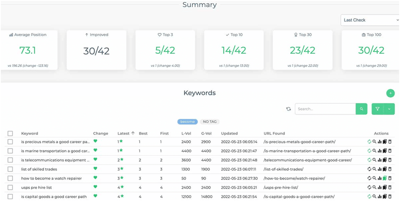Open the /list-of-skilled-trades/ URL link
Screen dimensions: 400x201
[x=283, y=169]
